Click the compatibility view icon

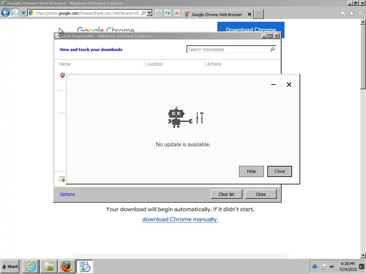click(x=158, y=13)
